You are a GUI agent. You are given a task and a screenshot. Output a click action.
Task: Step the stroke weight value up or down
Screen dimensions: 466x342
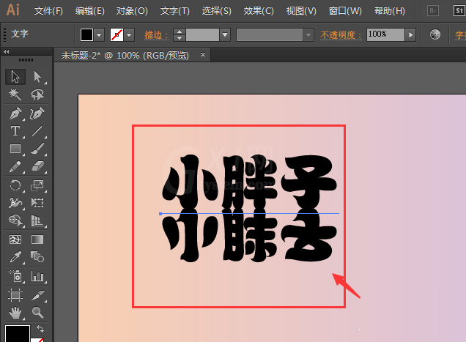pos(180,34)
